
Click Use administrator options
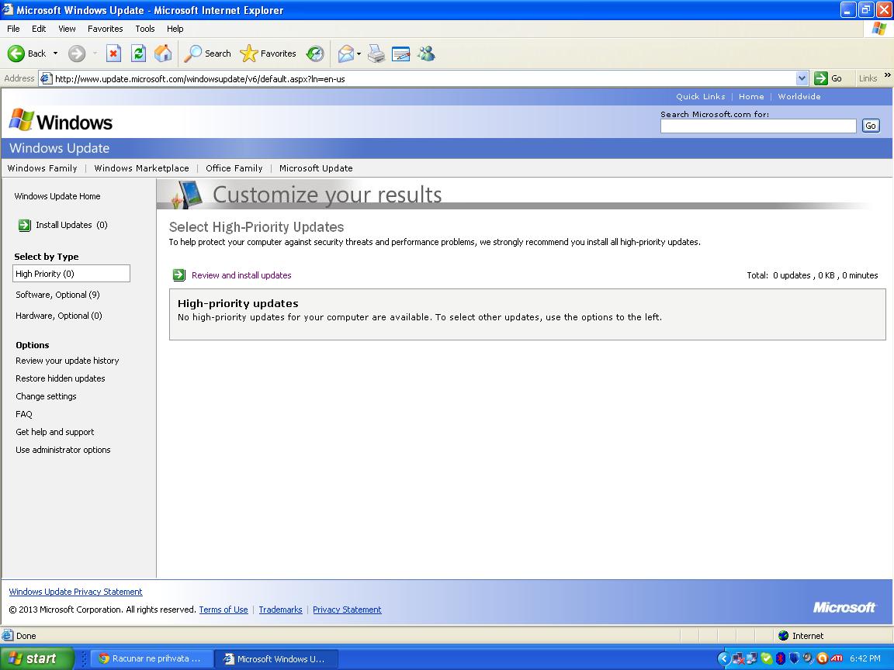point(64,450)
